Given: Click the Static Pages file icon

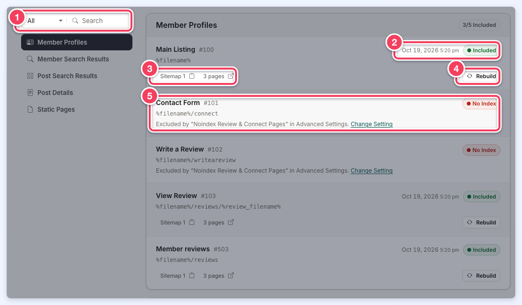Looking at the screenshot, I should point(30,109).
